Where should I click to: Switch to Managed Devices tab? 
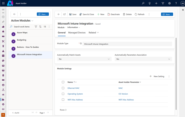coord(77,33)
